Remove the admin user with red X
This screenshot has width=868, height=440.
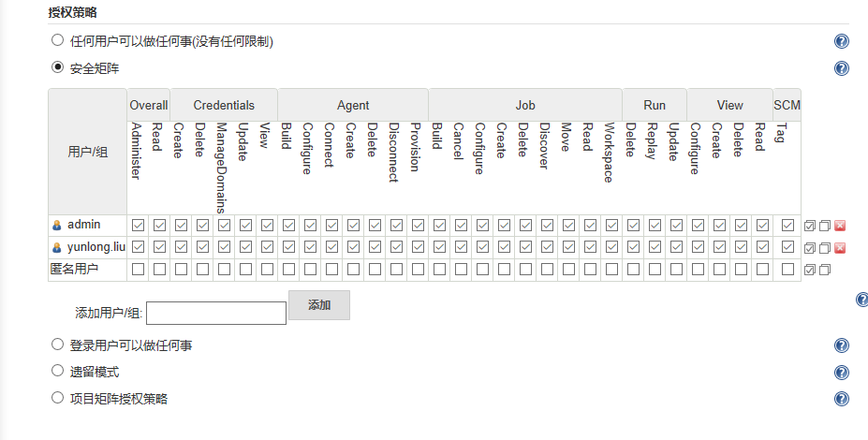840,226
